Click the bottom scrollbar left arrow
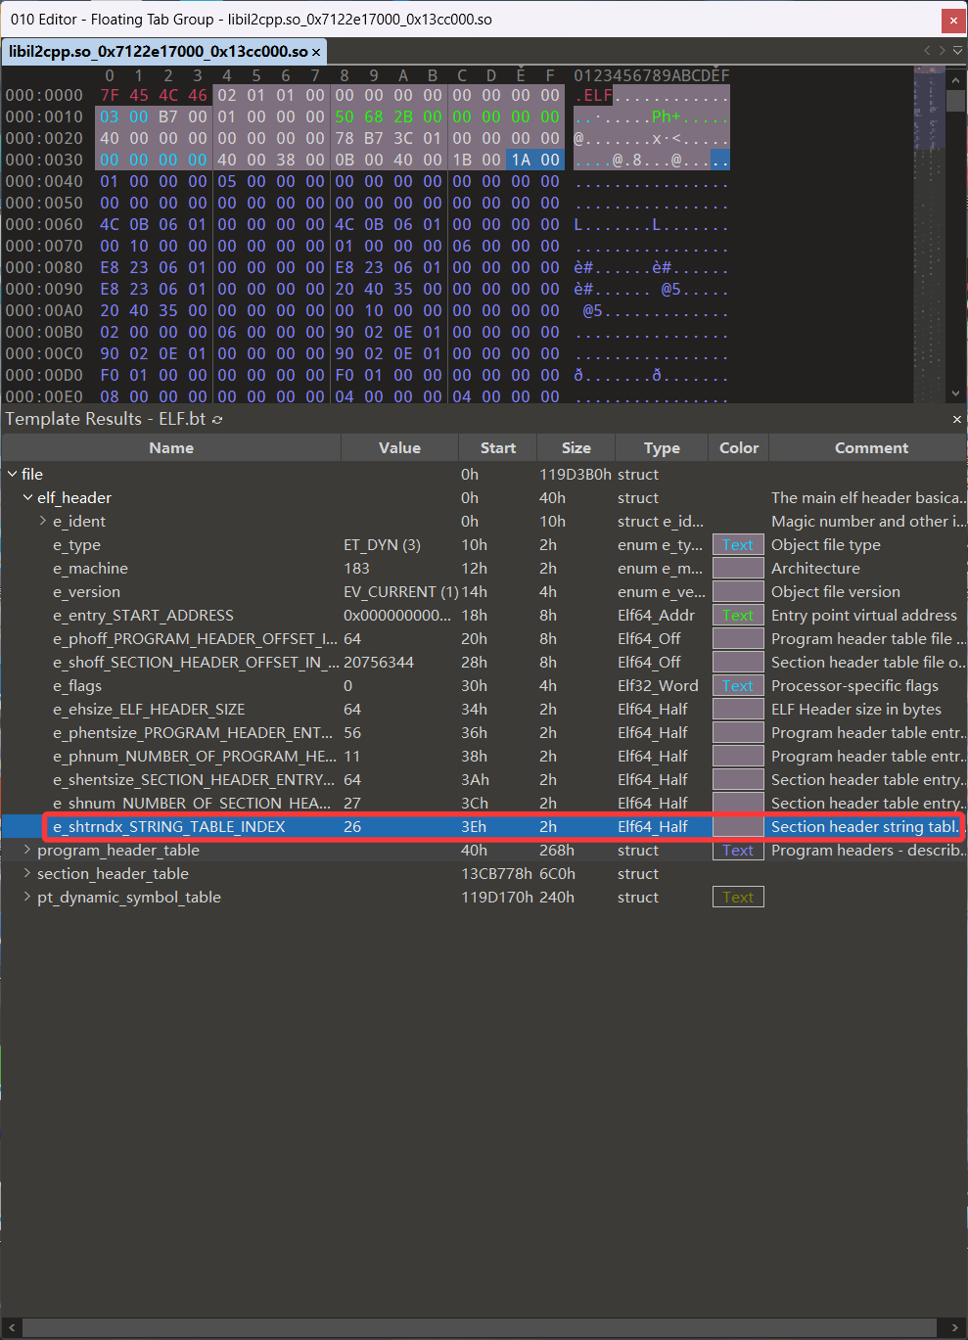968x1340 pixels. pos(11,1328)
